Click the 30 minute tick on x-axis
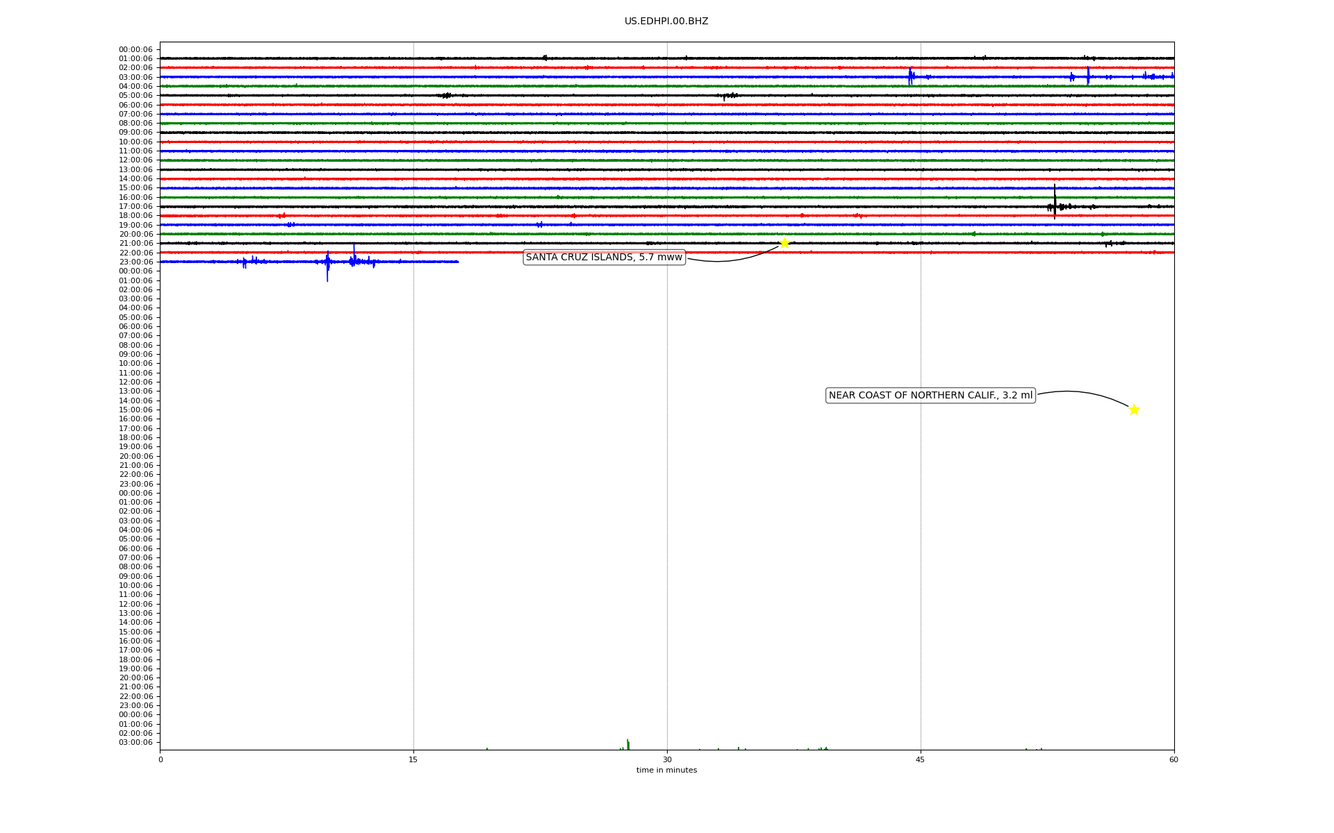This screenshot has height=833, width=1334. [x=667, y=759]
